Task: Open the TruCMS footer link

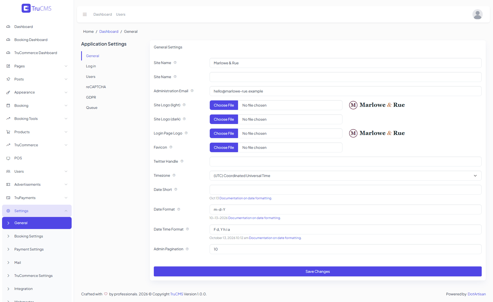Action: (x=177, y=294)
